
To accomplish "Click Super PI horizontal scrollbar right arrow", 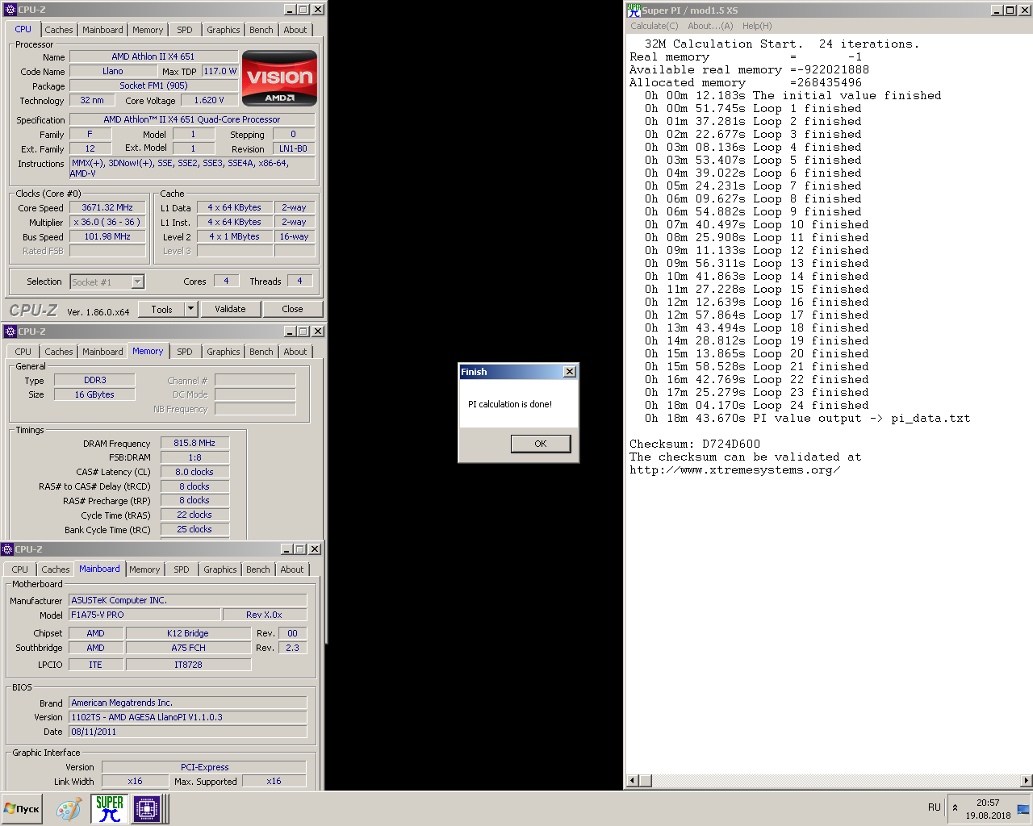I will coord(1027,781).
